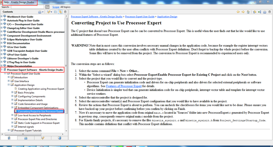Viewport: 273px width, 147px height.
Task: Expand the C/C++ Development User Guide node
Action: tap(2, 24)
